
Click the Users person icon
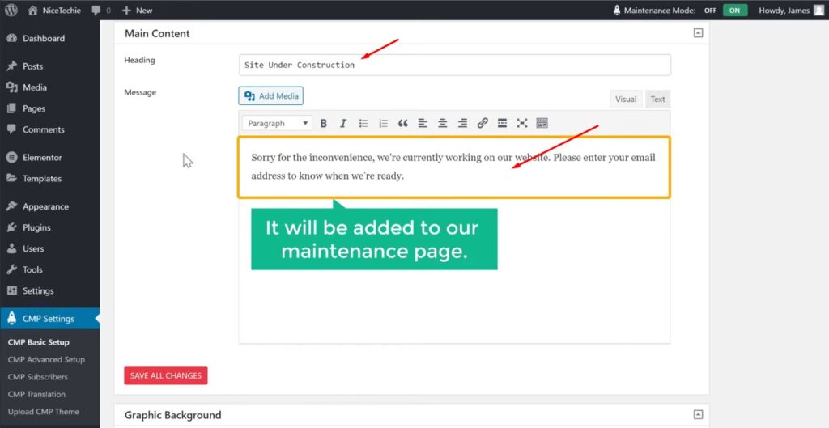(x=11, y=249)
